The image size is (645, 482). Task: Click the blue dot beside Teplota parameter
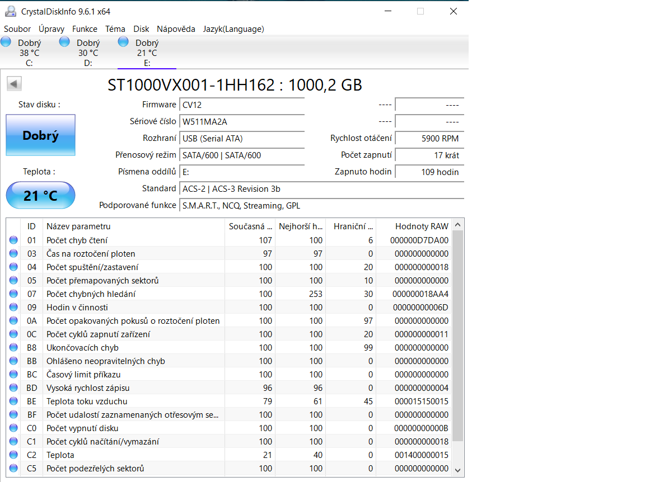click(x=13, y=455)
